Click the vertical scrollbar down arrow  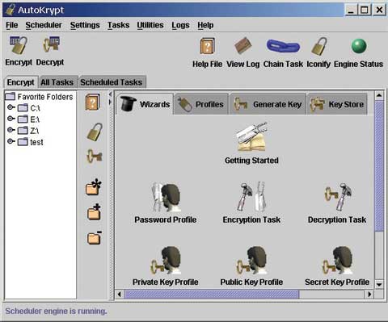tap(379, 284)
